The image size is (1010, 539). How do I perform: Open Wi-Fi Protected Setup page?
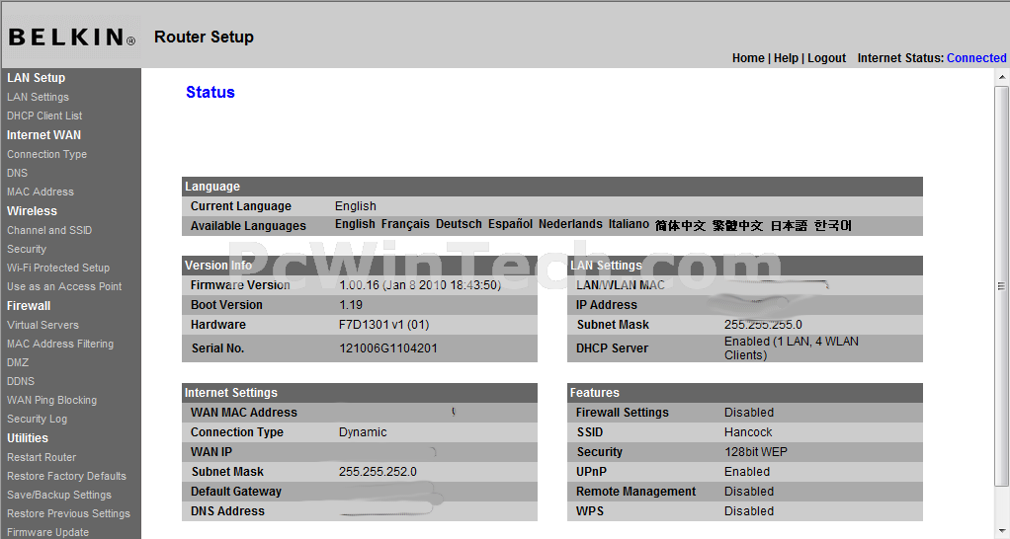pyautogui.click(x=58, y=268)
